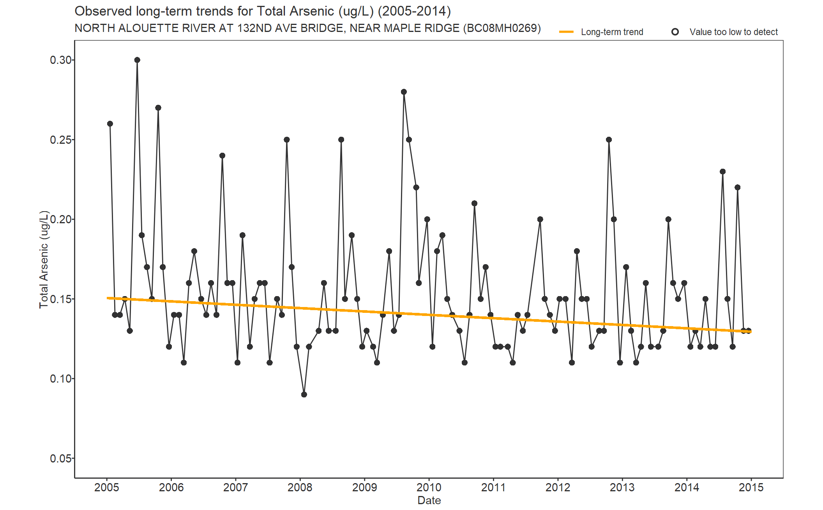823x510 pixels.
Task: Click the 0.10 y-axis tick label
Action: (60, 379)
